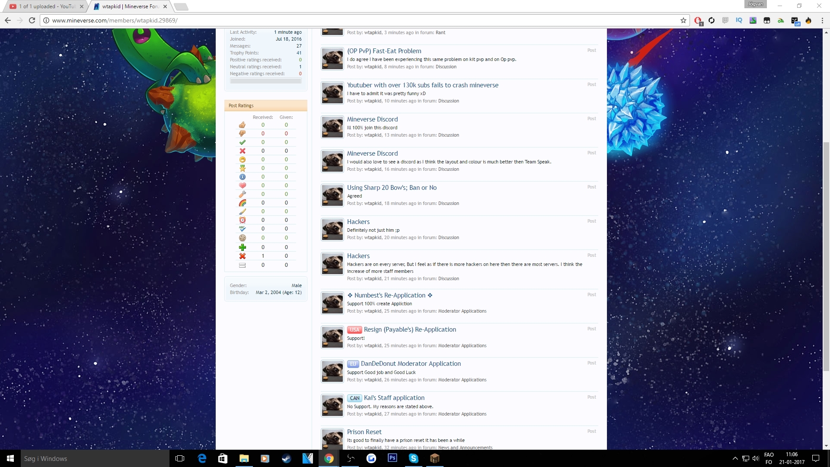This screenshot has width=830, height=467.
Task: Open Skype from the taskbar
Action: coord(413,458)
